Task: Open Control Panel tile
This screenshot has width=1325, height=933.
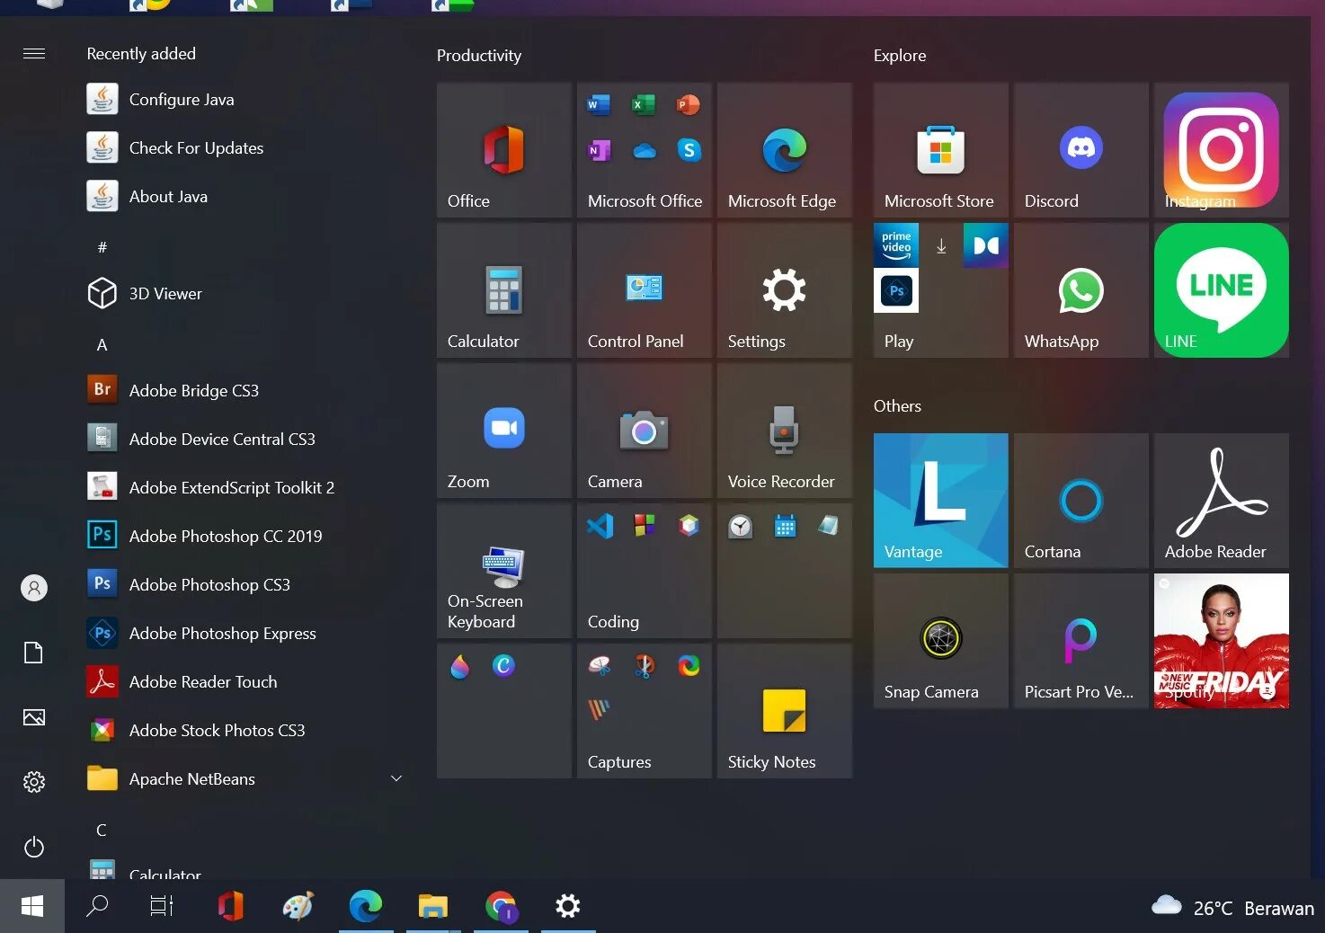Action: pyautogui.click(x=645, y=290)
